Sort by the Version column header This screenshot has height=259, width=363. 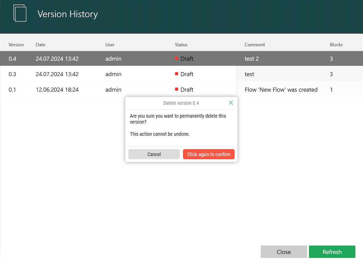pos(16,45)
